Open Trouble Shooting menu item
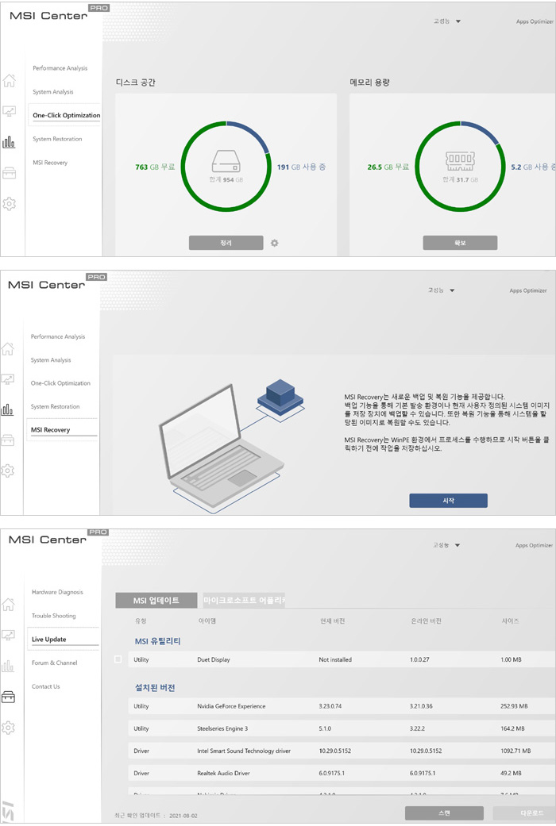This screenshot has height=826, width=556. pos(53,616)
